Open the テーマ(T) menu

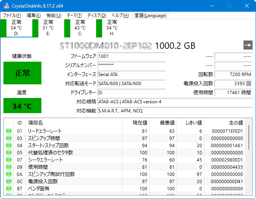click(74, 16)
